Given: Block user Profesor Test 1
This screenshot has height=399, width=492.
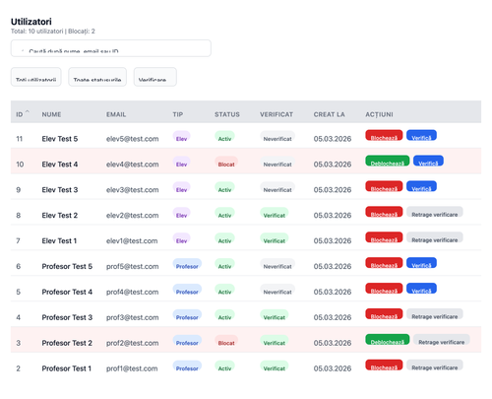Looking at the screenshot, I should (384, 365).
